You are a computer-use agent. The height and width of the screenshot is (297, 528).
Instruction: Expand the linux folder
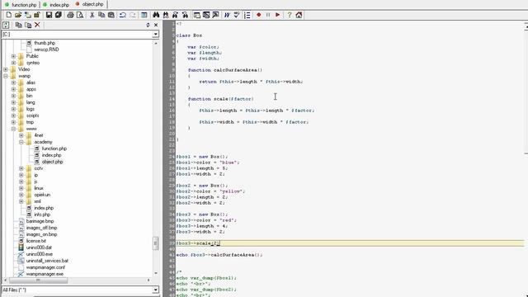[x=21, y=188]
